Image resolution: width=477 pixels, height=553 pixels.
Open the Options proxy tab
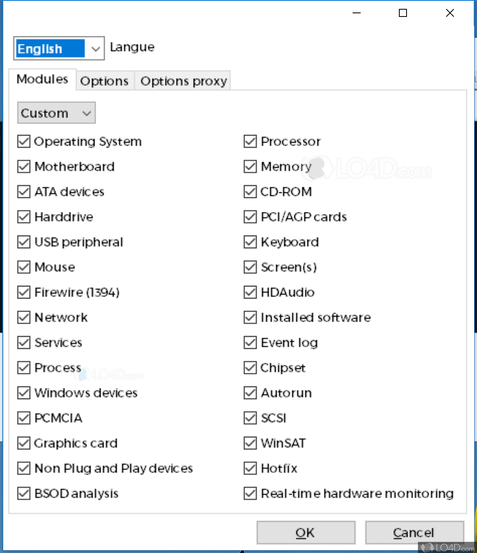click(183, 81)
